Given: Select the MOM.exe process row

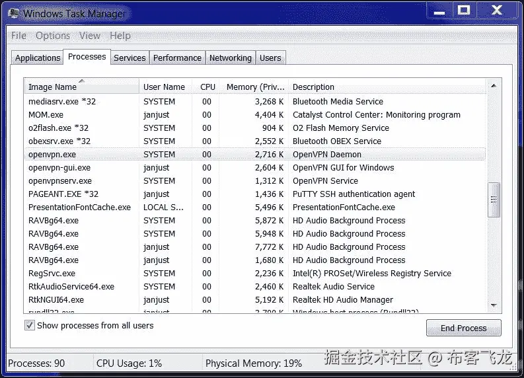Looking at the screenshot, I should click(254, 114).
